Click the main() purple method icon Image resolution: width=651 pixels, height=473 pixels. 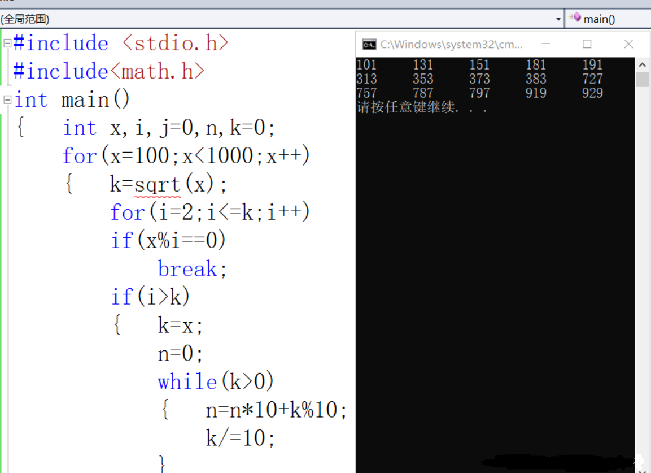click(576, 17)
